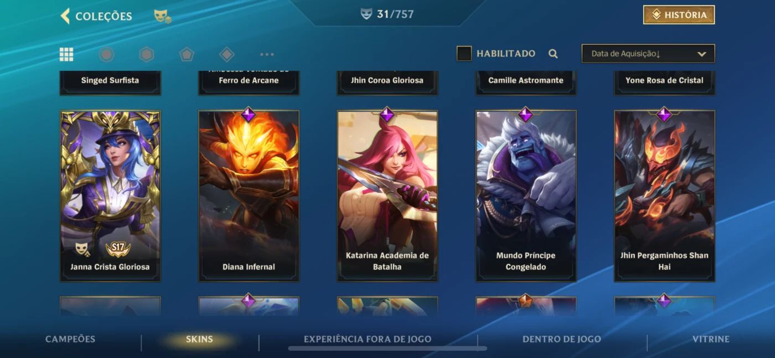The height and width of the screenshot is (358, 775).
Task: Open the Dentro de Jogo tab
Action: click(562, 339)
